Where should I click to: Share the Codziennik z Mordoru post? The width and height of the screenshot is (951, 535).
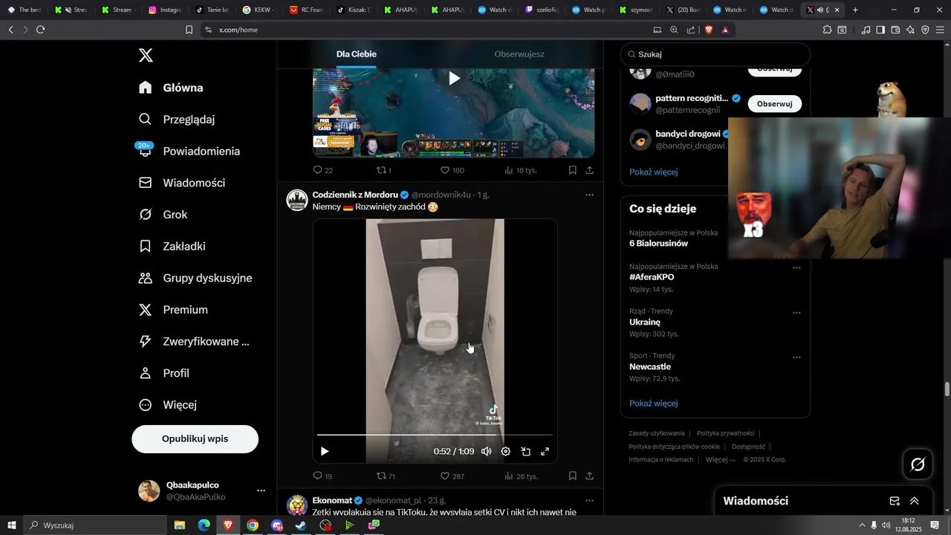[x=589, y=476]
